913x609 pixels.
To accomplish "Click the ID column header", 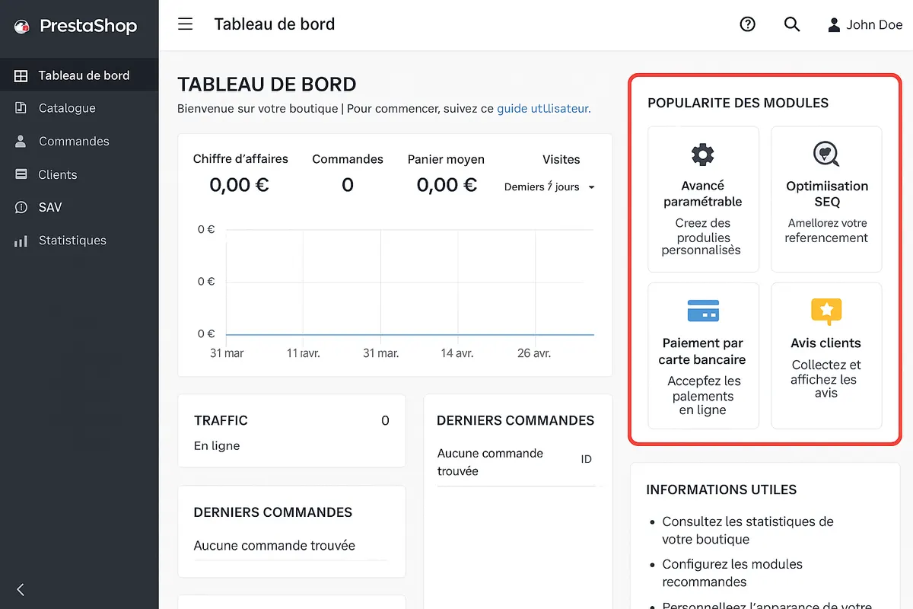I will tap(586, 459).
